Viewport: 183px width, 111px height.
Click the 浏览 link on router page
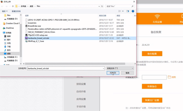tap(173, 77)
